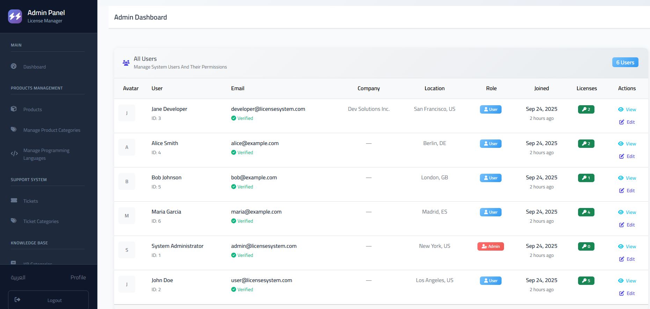Image resolution: width=650 pixels, height=309 pixels.
Task: Select Bob Johnson's avatar thumbnail
Action: coord(127,182)
